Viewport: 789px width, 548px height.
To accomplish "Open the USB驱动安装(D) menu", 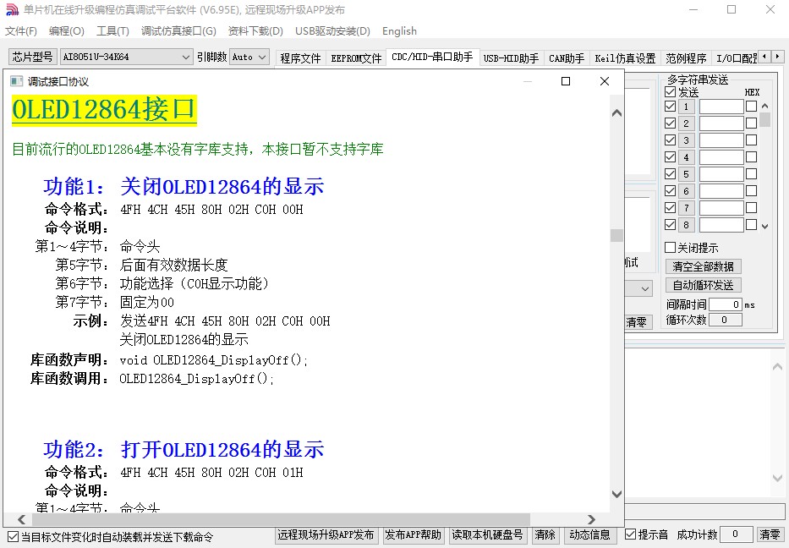I will tap(332, 31).
